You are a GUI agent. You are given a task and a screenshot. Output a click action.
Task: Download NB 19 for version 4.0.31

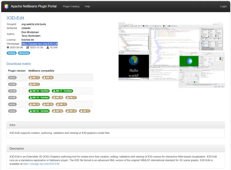point(34,104)
